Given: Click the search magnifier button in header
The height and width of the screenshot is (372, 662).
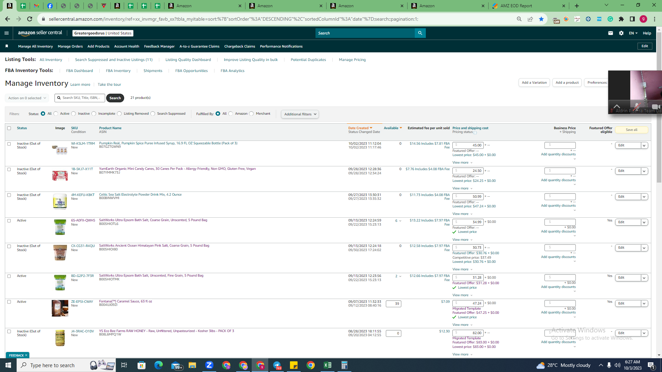Looking at the screenshot, I should (x=420, y=33).
